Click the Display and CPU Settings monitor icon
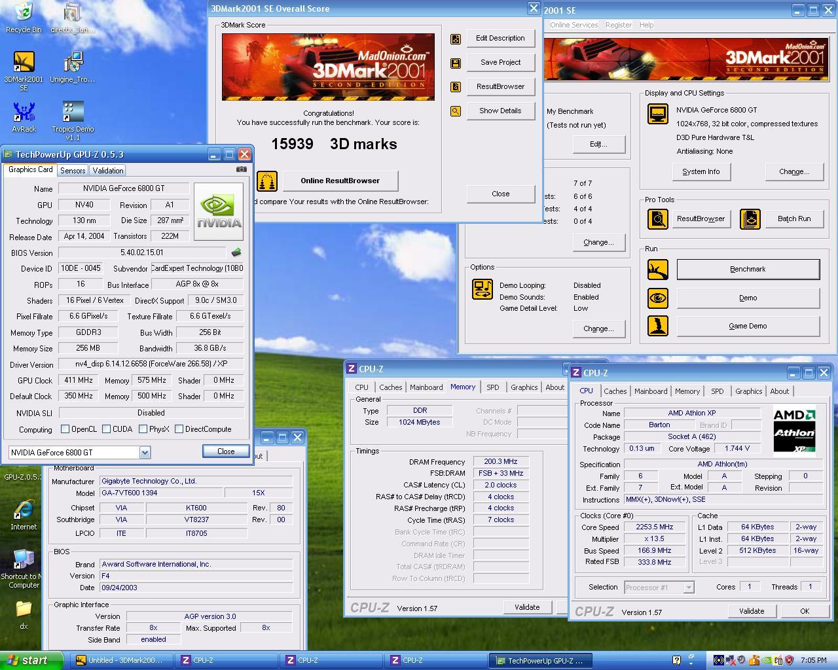Image resolution: width=838 pixels, height=670 pixels. click(x=658, y=114)
